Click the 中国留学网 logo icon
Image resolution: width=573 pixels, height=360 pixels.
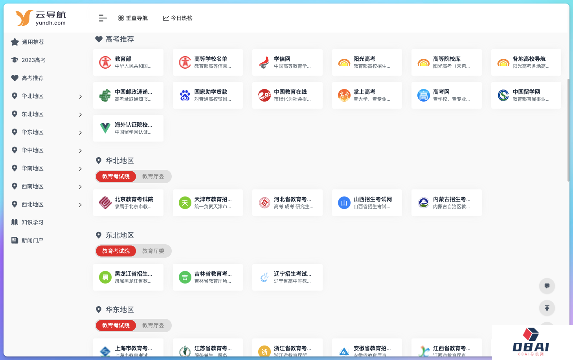coord(503,95)
